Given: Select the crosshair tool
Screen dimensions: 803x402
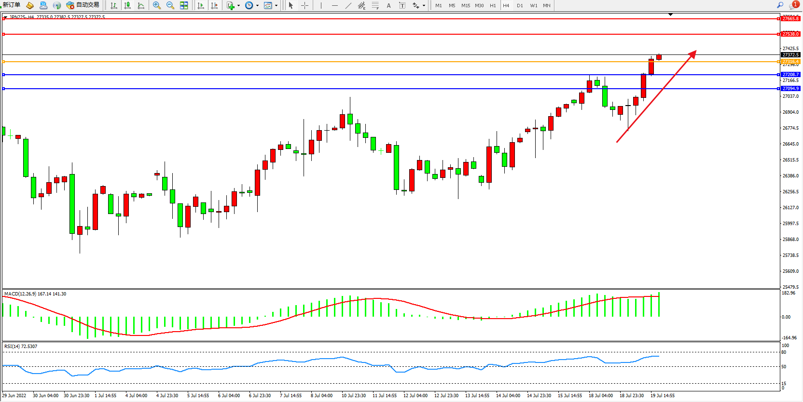Looking at the screenshot, I should tap(305, 6).
